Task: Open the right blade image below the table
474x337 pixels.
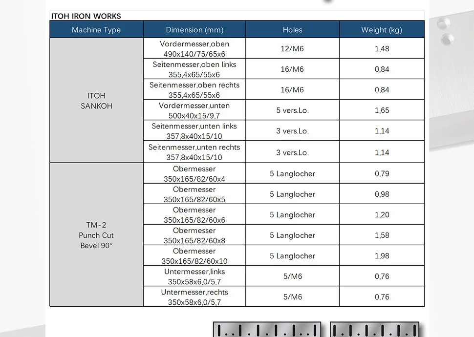Action: pyautogui.click(x=374, y=329)
